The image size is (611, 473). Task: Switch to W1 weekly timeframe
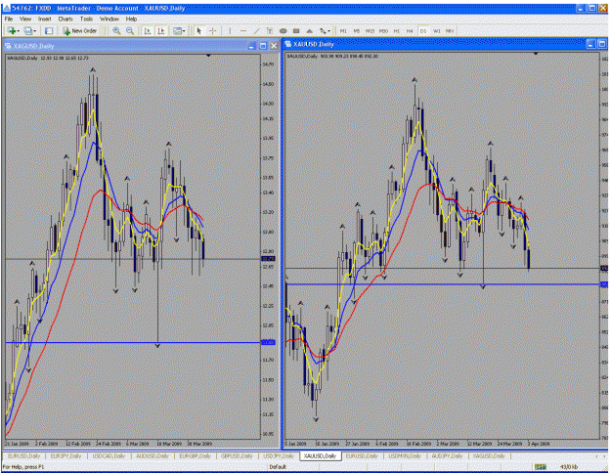tap(437, 30)
